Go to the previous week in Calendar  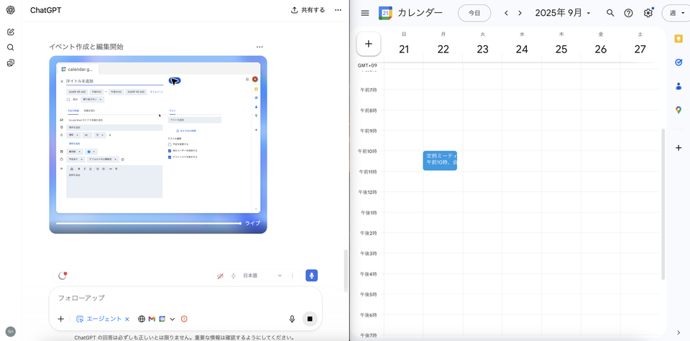(506, 13)
